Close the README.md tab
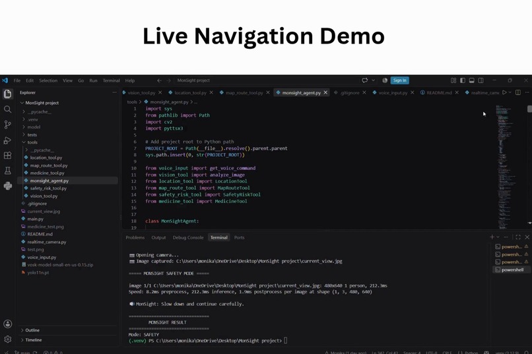This screenshot has width=532, height=354. (457, 92)
